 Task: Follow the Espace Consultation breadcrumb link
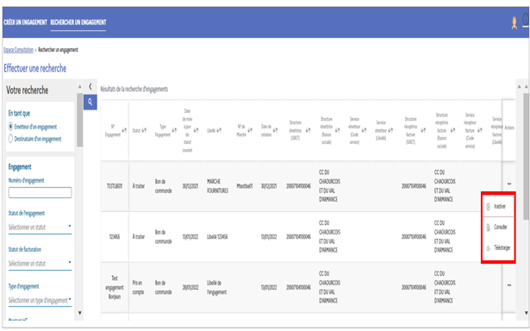19,50
